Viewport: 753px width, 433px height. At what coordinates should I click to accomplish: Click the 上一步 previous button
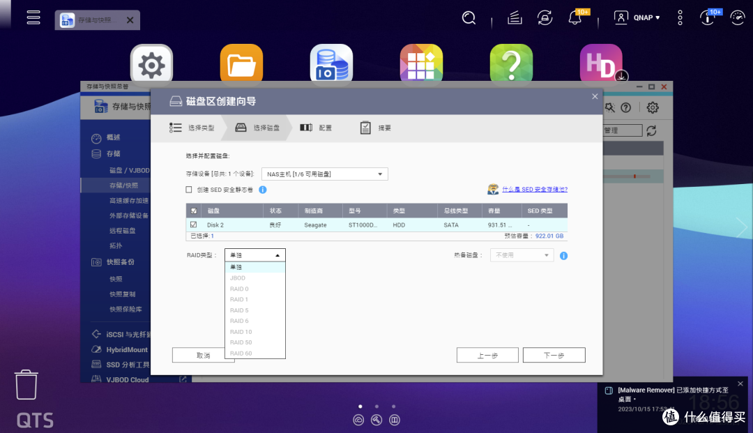pyautogui.click(x=487, y=355)
